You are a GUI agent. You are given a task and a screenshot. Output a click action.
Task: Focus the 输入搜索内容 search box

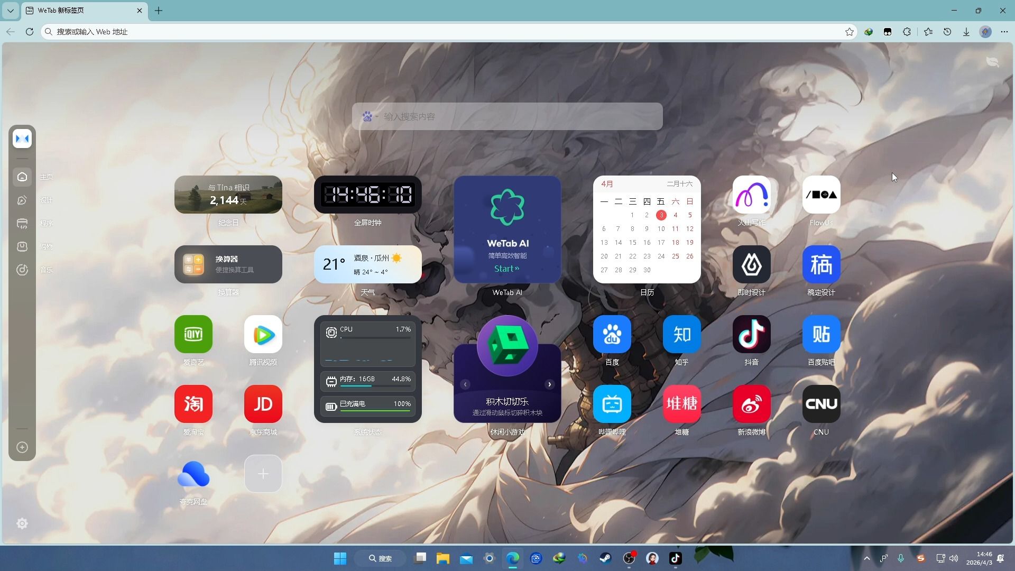click(508, 116)
